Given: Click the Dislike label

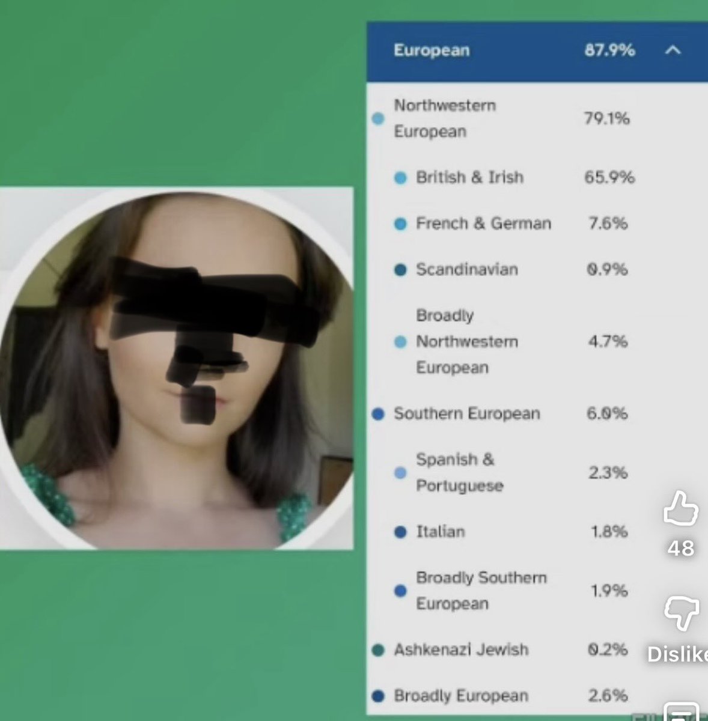Looking at the screenshot, I should 678,654.
